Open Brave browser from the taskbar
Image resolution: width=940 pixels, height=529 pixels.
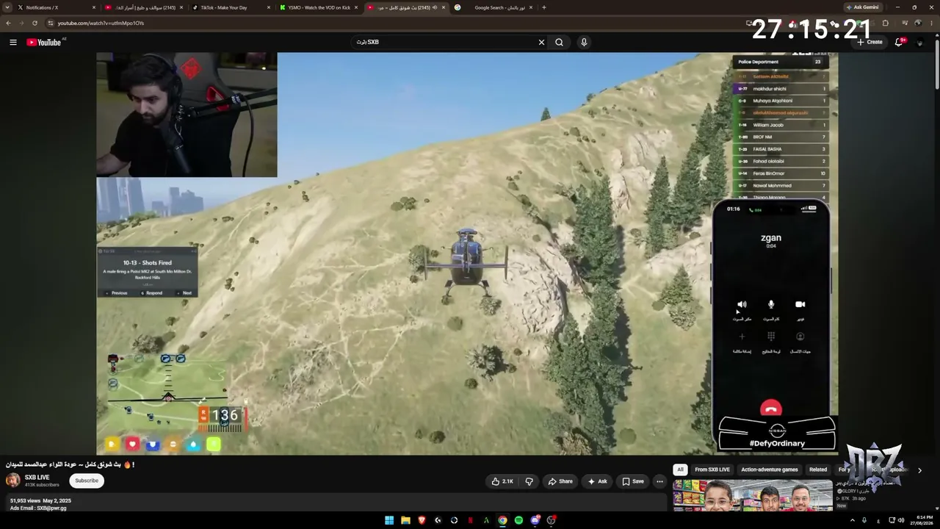422,520
